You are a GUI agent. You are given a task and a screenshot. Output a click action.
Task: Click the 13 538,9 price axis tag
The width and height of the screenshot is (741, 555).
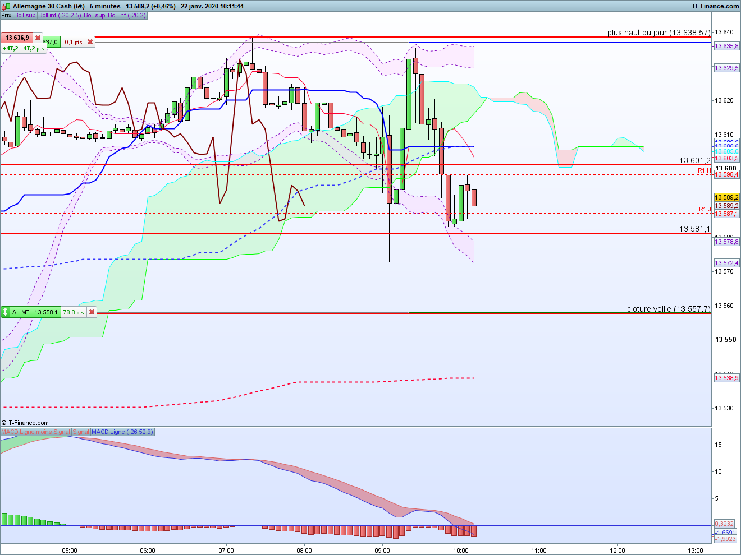726,378
